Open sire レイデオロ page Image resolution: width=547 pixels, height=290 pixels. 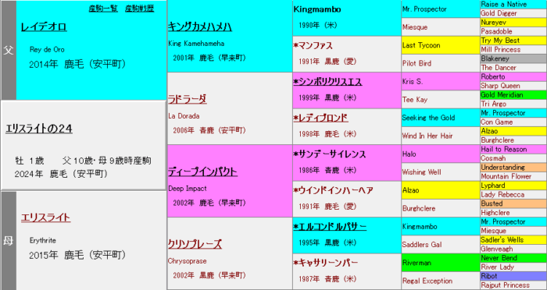tap(44, 27)
